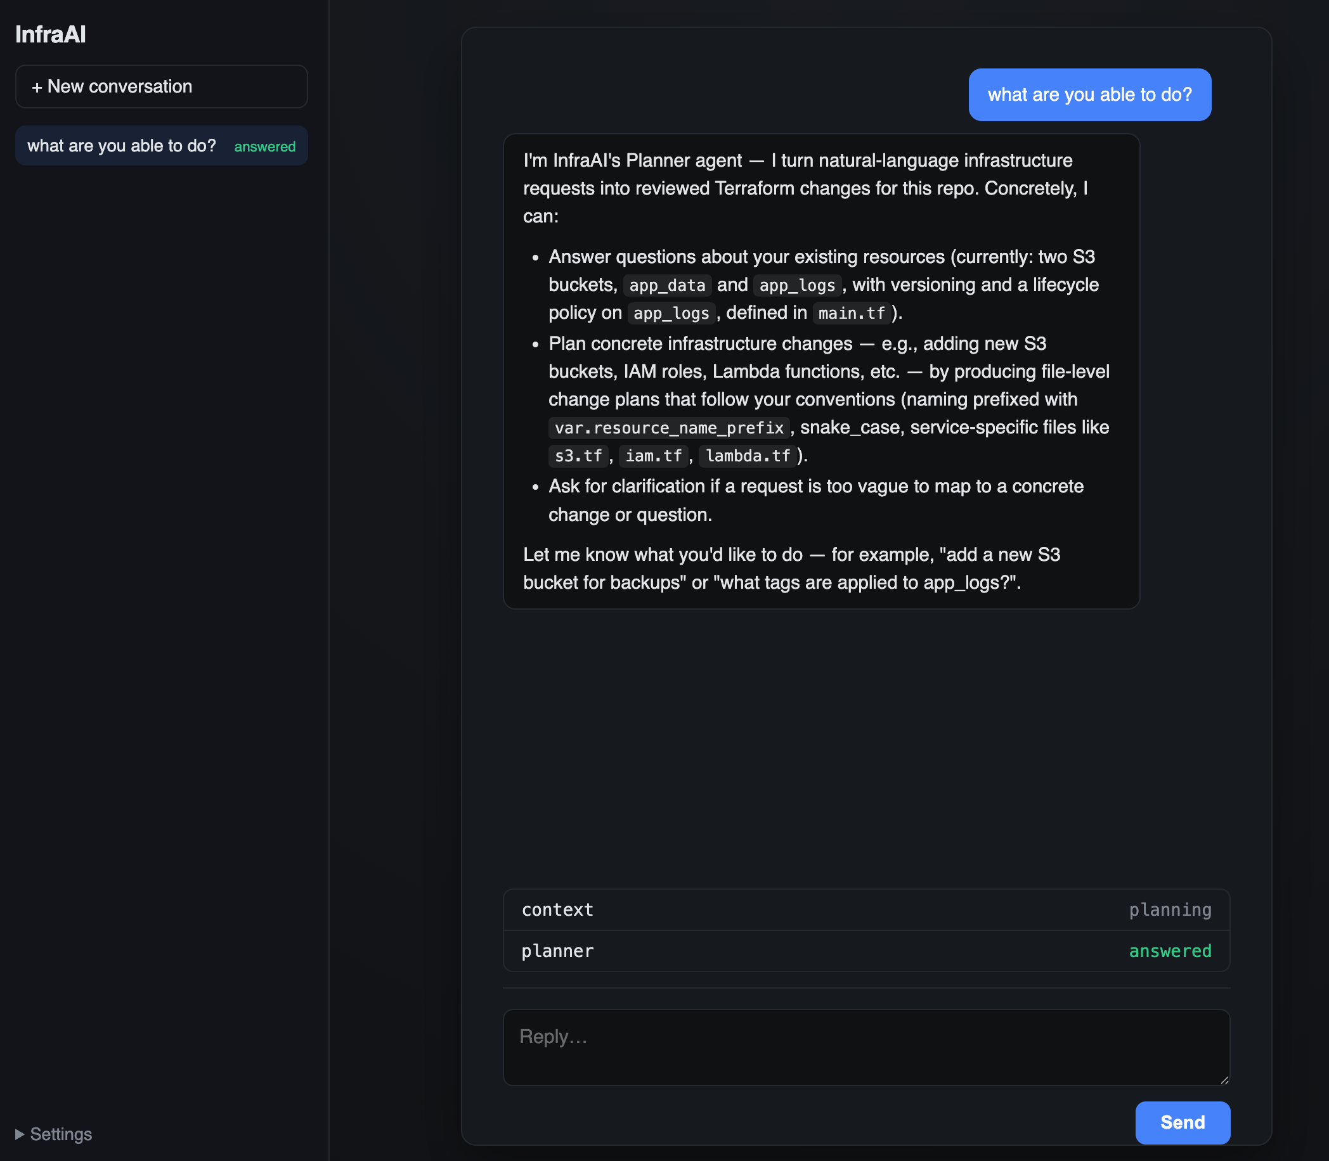
Task: Click the 'Let me know what you'd like' paragraph
Action: tap(791, 568)
